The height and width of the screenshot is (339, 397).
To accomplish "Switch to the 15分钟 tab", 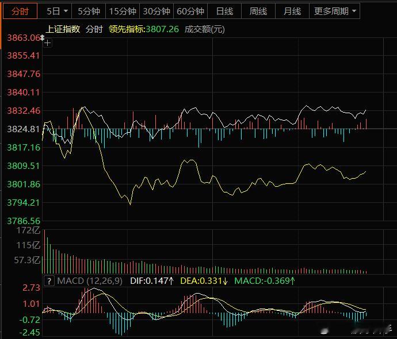I will 123,11.
